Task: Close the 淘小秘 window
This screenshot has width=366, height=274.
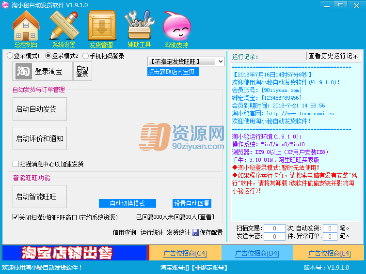Action: 356,5
